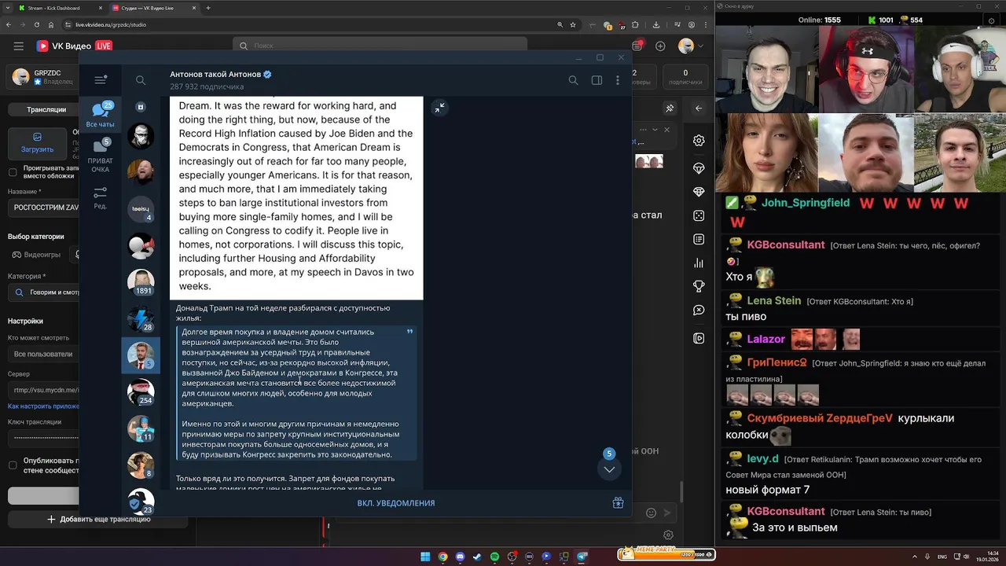Open the system tray hidden icons chevron
The height and width of the screenshot is (566, 1006).
click(x=915, y=557)
